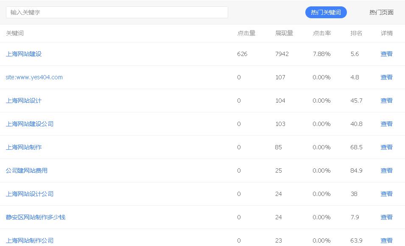Click the 上海网站设计公司 keyword link
Screen dimensions: 405x246
pos(30,194)
